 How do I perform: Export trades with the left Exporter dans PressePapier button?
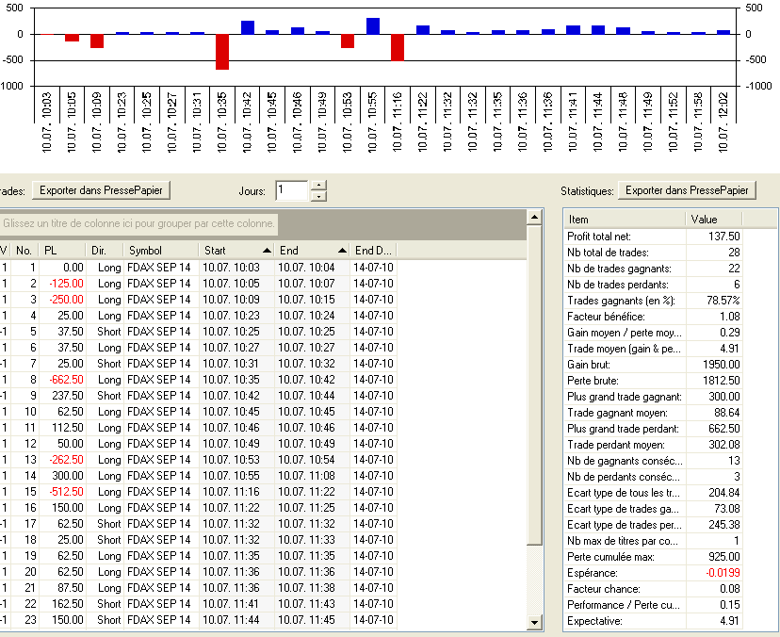[102, 190]
